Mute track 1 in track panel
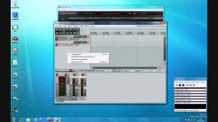Image resolution: width=218 pixels, height=122 pixels. click(x=85, y=37)
